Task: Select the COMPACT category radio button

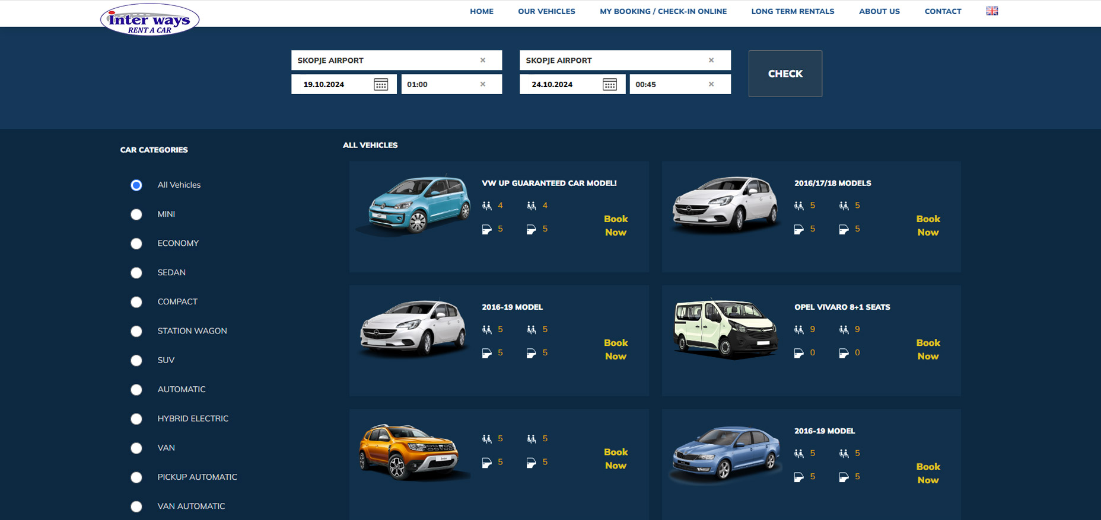Action: pyautogui.click(x=136, y=302)
